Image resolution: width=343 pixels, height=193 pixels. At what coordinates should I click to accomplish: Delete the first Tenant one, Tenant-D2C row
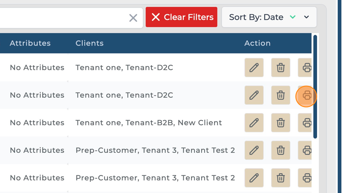tap(281, 67)
